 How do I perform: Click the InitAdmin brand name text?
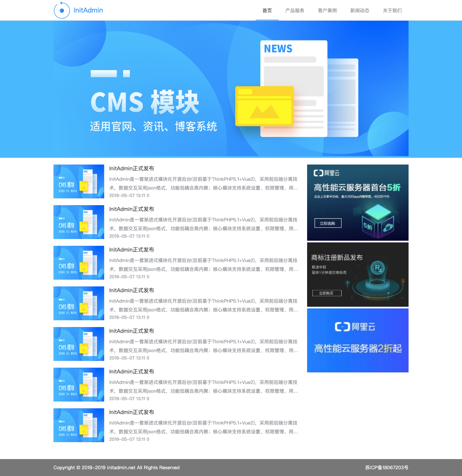(88, 10)
